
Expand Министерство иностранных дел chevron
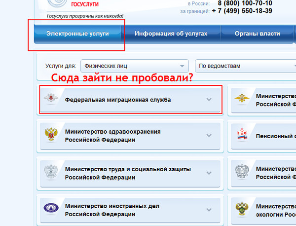(209, 210)
